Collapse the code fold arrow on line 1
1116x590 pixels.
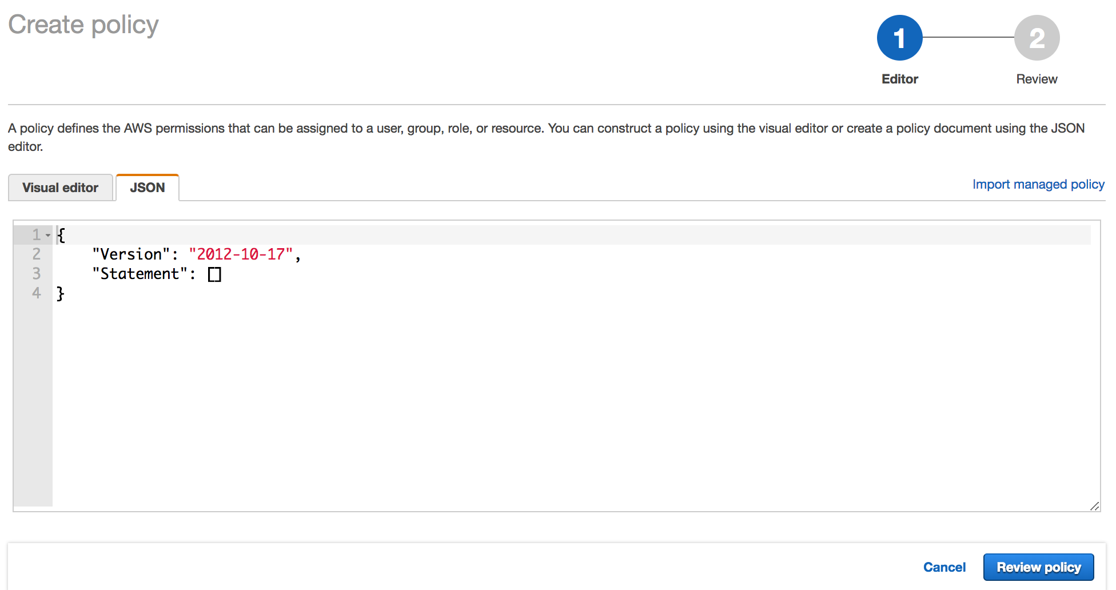(48, 235)
